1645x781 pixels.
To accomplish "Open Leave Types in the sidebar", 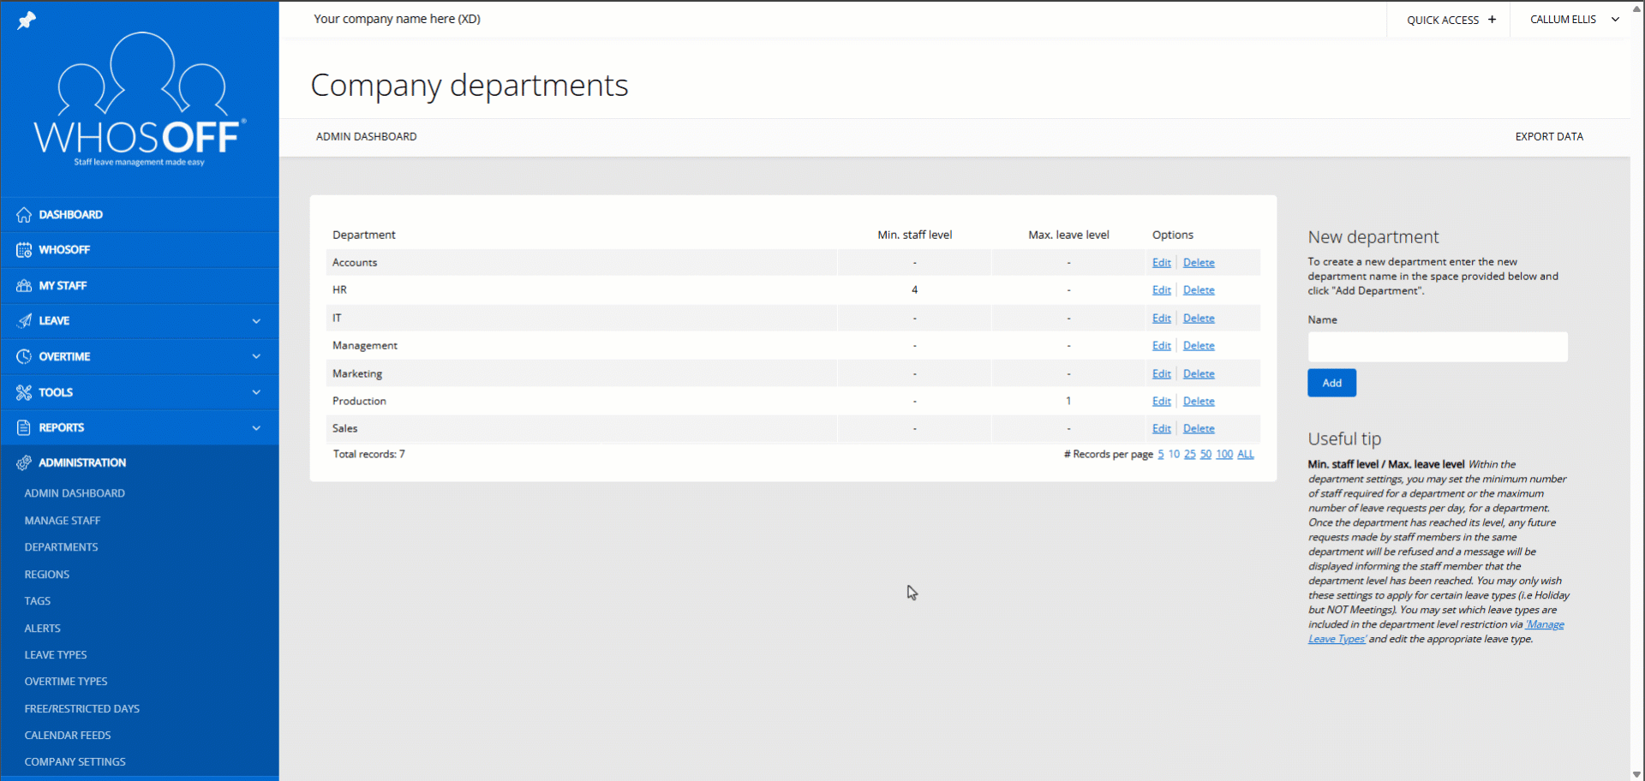I will pyautogui.click(x=56, y=655).
